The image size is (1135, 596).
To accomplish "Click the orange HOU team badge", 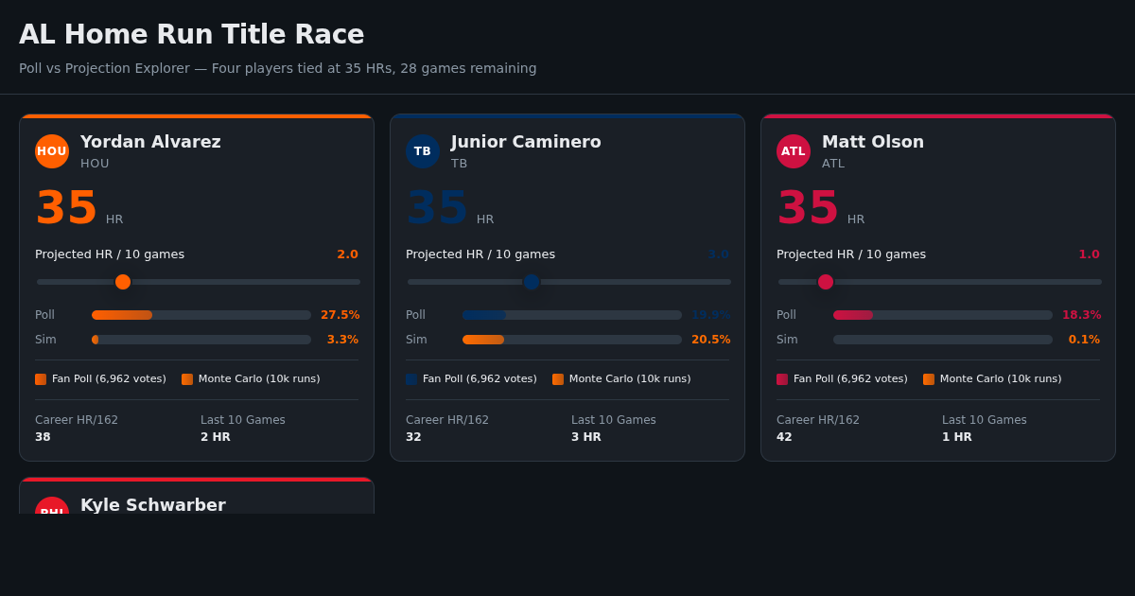I will (52, 151).
